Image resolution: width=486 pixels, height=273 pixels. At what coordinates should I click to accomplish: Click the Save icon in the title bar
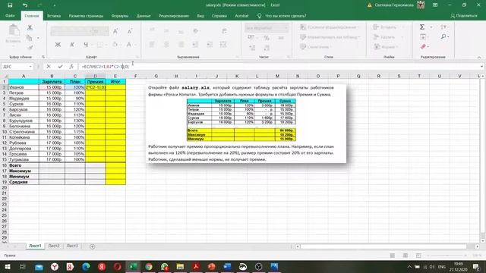(x=10, y=5)
